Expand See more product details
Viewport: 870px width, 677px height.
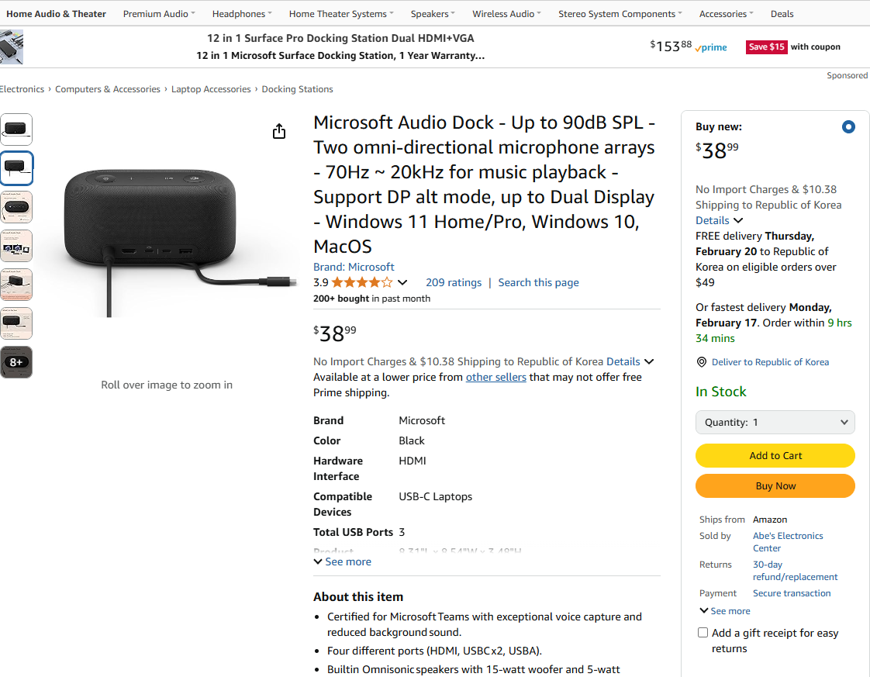pos(343,561)
